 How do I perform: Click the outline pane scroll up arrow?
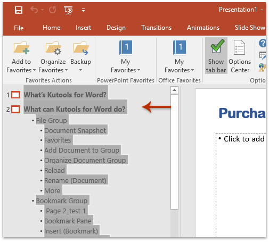[174, 90]
